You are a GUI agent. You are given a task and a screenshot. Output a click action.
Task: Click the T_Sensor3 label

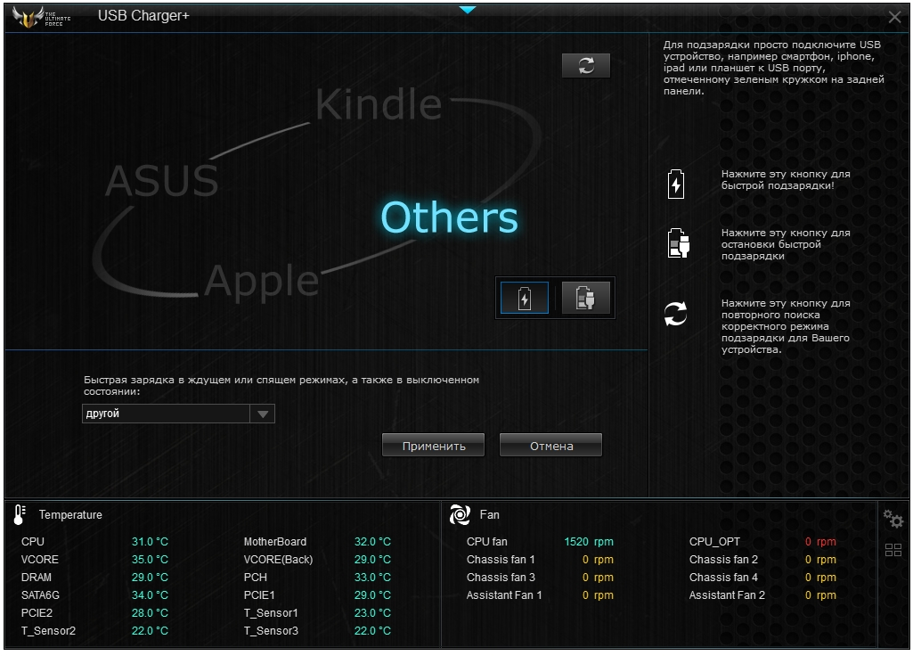coord(271,630)
